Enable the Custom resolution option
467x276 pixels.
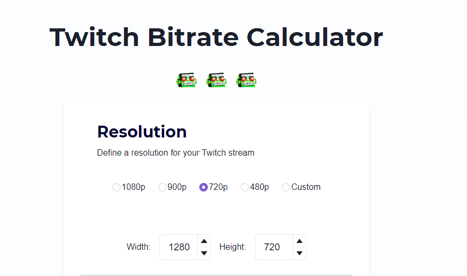(286, 187)
